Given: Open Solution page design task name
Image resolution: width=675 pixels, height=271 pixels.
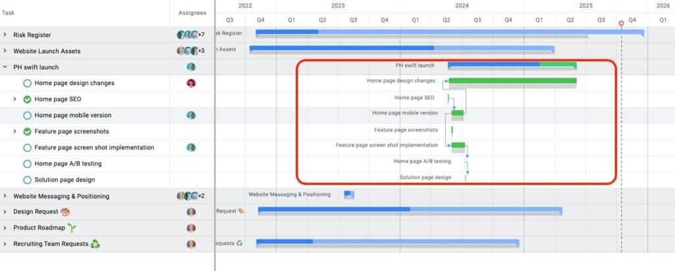Looking at the screenshot, I should click(x=65, y=180).
